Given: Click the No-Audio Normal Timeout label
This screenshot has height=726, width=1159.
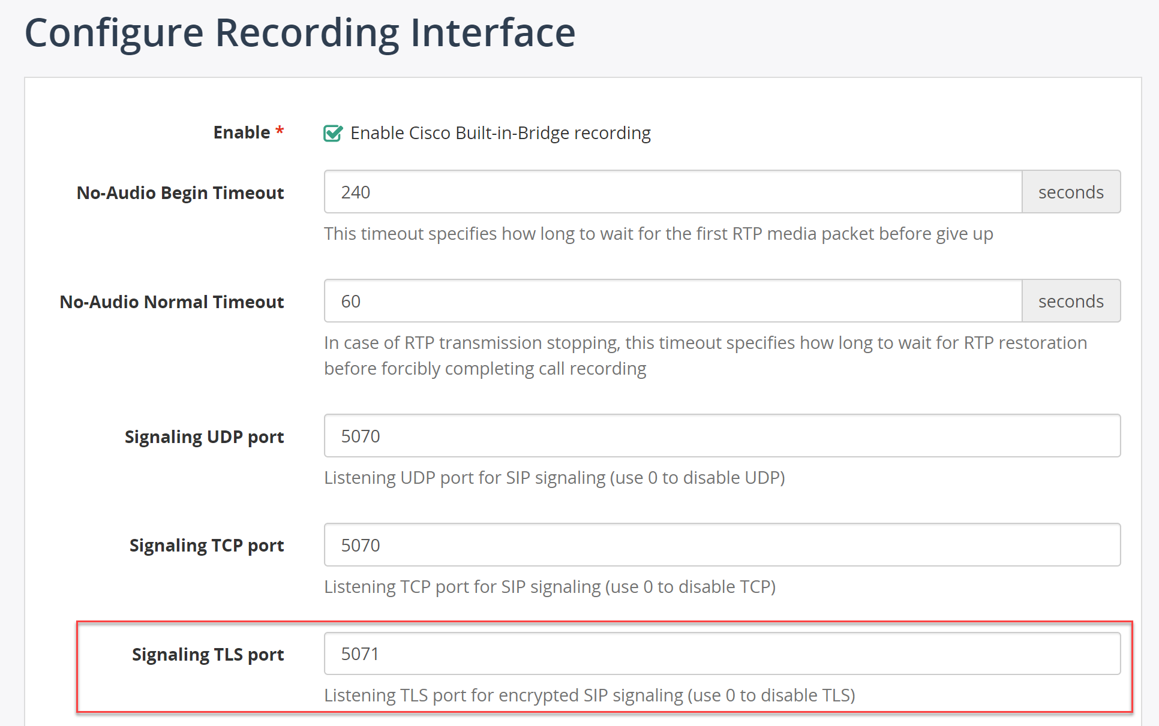Looking at the screenshot, I should pyautogui.click(x=172, y=302).
